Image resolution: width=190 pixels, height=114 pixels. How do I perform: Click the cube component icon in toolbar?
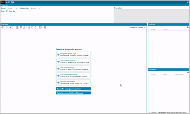17,28
